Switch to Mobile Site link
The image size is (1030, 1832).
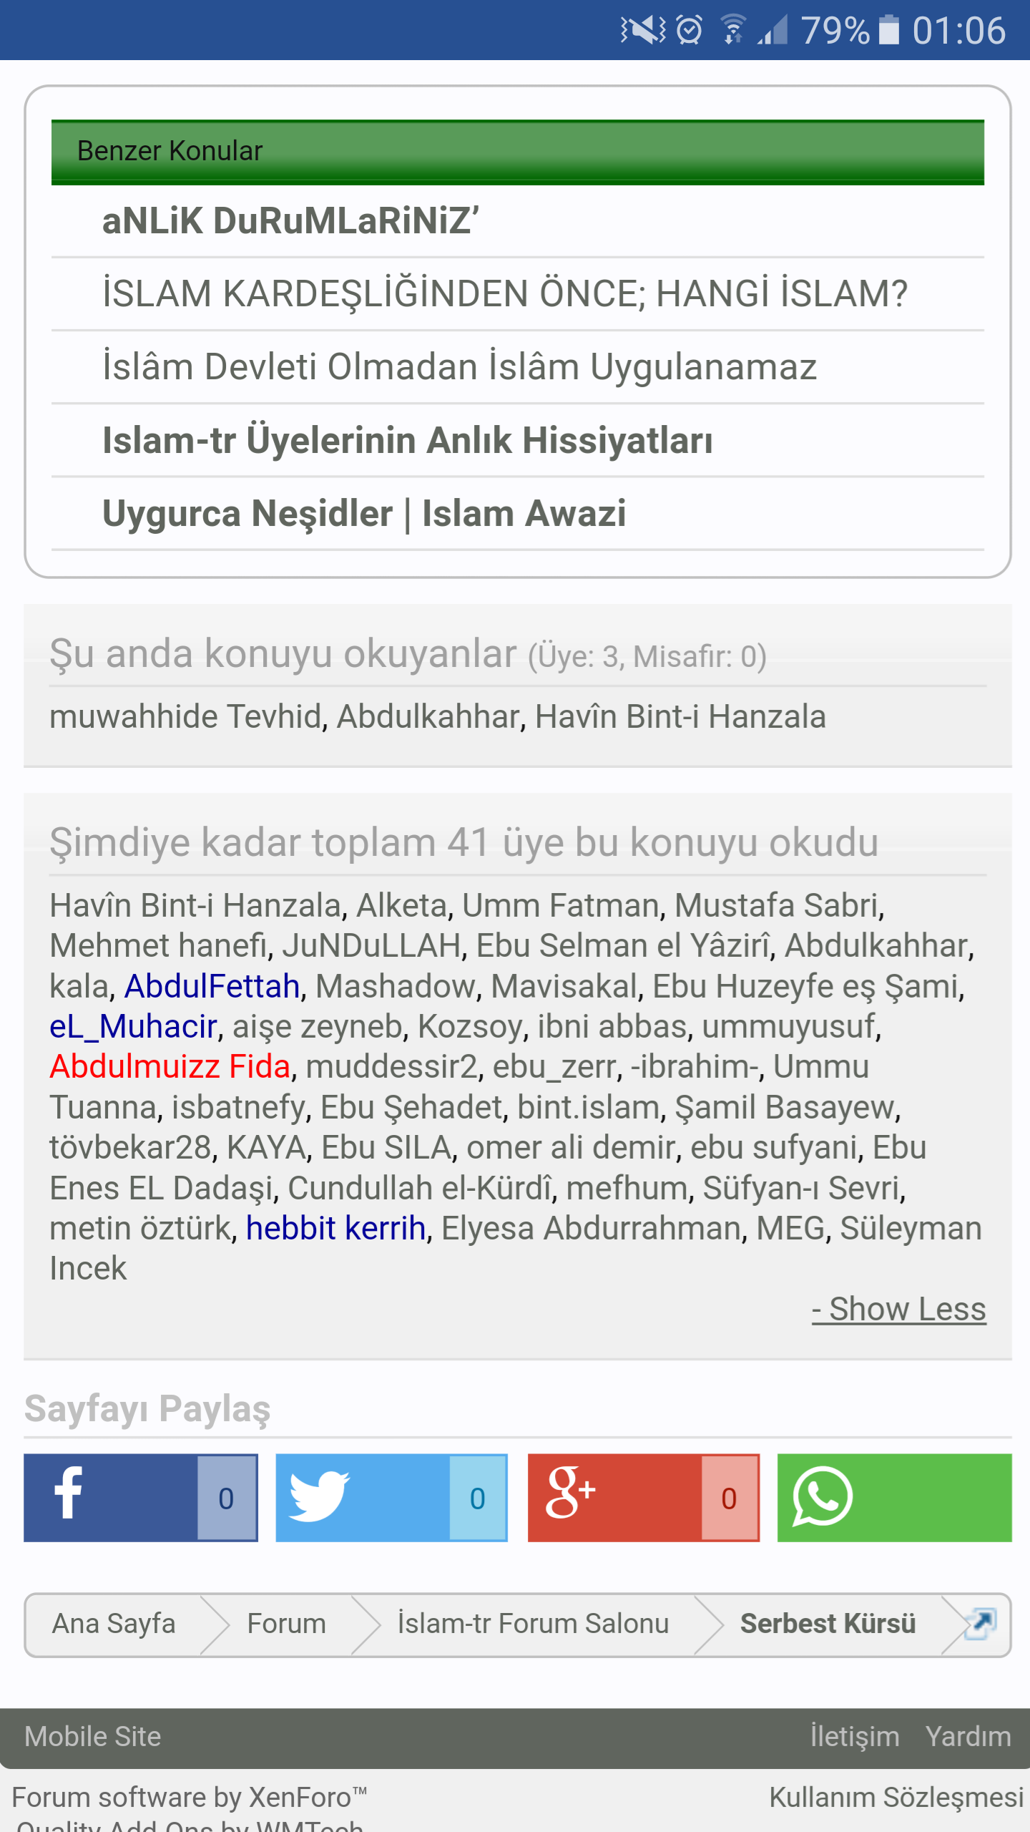point(93,1737)
